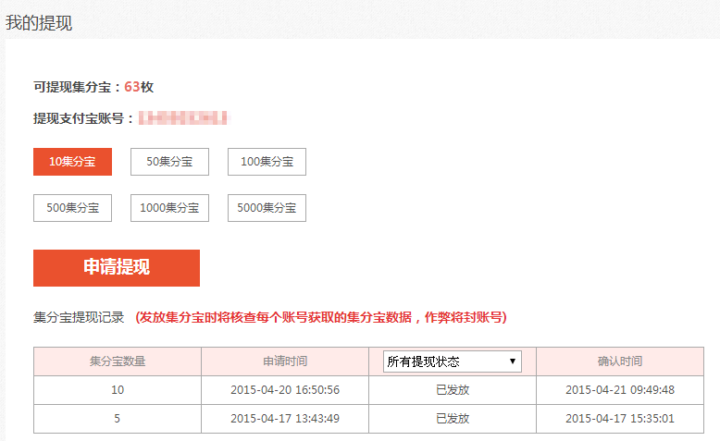This screenshot has width=720, height=441.
Task: Click the 申请时间 column header
Action: pyautogui.click(x=285, y=361)
